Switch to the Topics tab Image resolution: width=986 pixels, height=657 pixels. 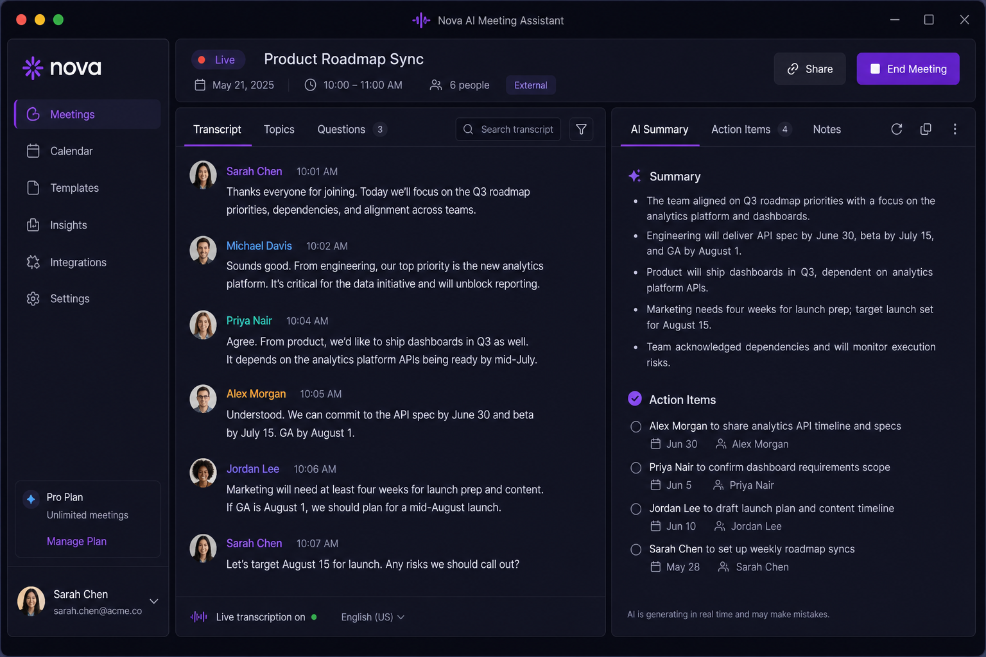(x=279, y=130)
